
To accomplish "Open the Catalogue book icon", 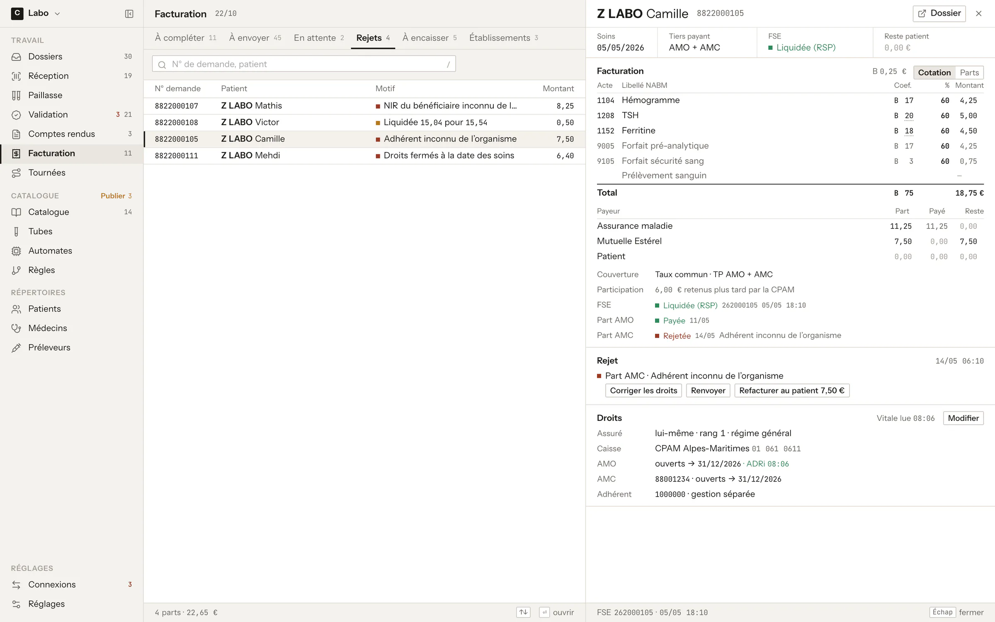I will click(x=16, y=212).
